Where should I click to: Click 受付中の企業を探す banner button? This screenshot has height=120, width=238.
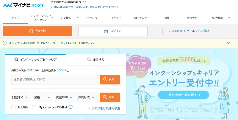pyautogui.click(x=184, y=95)
